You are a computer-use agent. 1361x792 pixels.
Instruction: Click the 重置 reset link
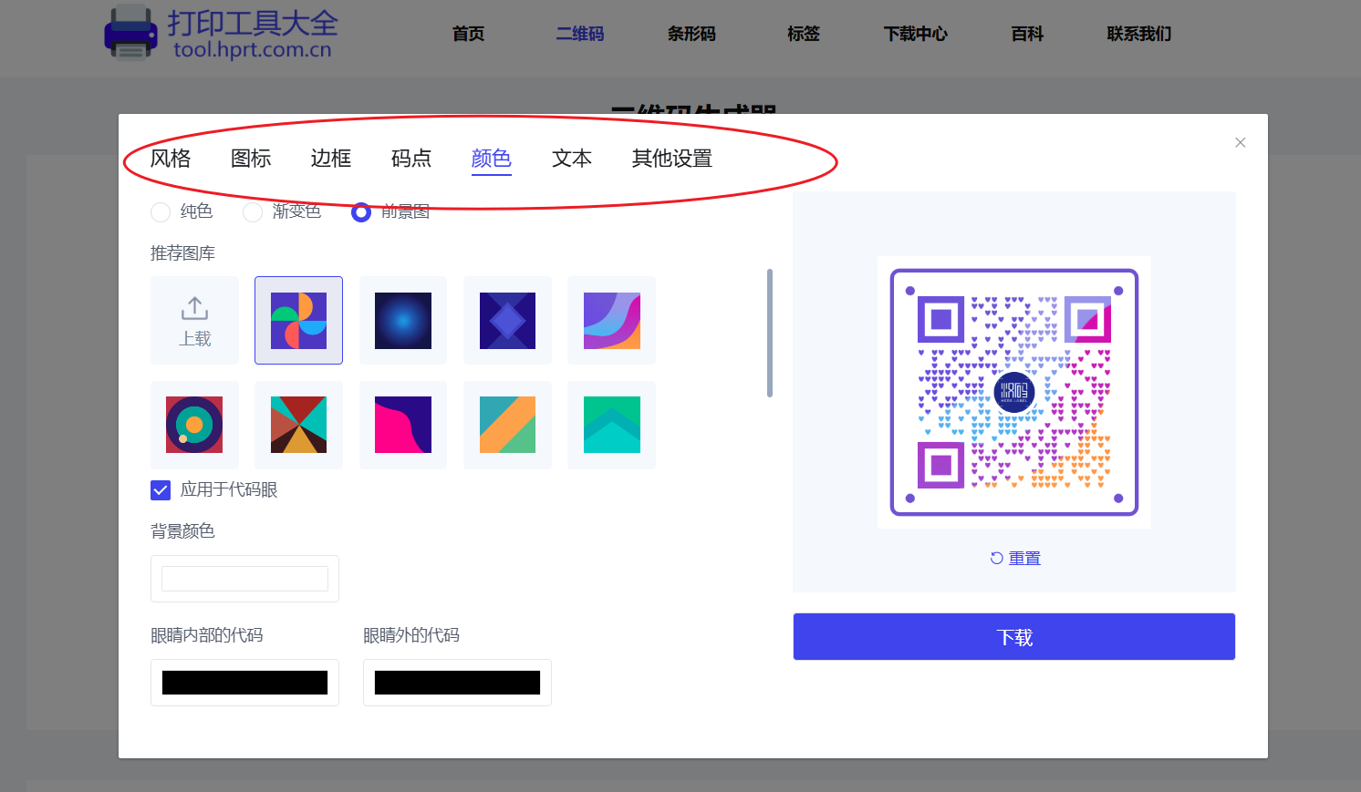coord(1015,559)
